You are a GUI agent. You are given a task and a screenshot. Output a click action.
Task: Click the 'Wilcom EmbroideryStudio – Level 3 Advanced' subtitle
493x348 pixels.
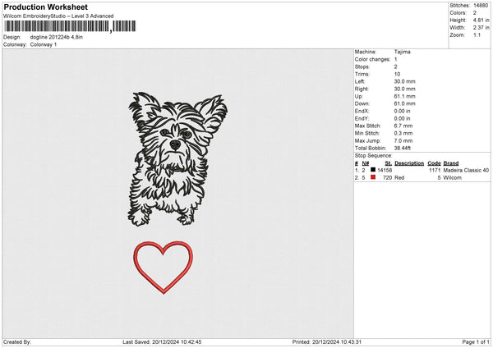[58, 16]
